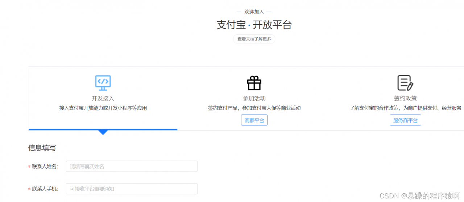The height and width of the screenshot is (202, 464).
Task: Click the document pen icon for 签约政策
Action: (405, 83)
